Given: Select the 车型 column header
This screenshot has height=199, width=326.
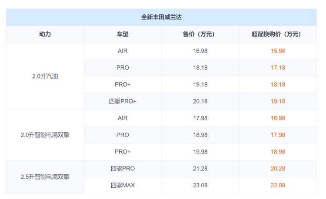Looking at the screenshot, I should coord(123,34).
